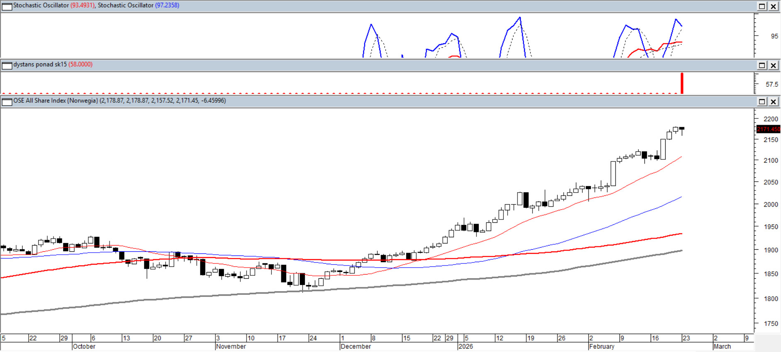Click the OSE All Share Index title text
The image size is (781, 352).
click(x=56, y=101)
